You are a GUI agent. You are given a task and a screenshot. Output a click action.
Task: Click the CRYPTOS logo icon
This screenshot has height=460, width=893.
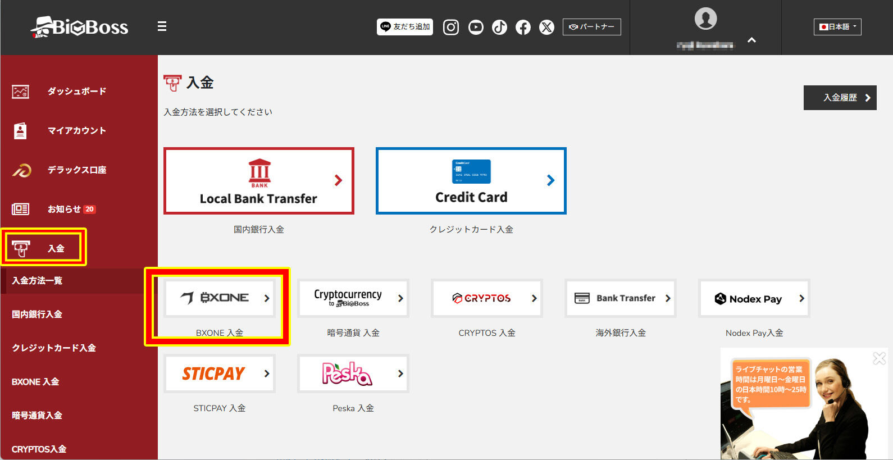click(457, 298)
